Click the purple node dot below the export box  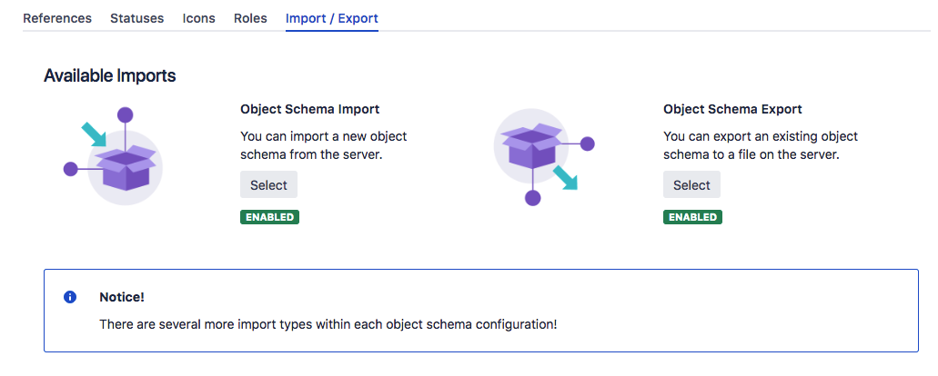click(x=532, y=198)
